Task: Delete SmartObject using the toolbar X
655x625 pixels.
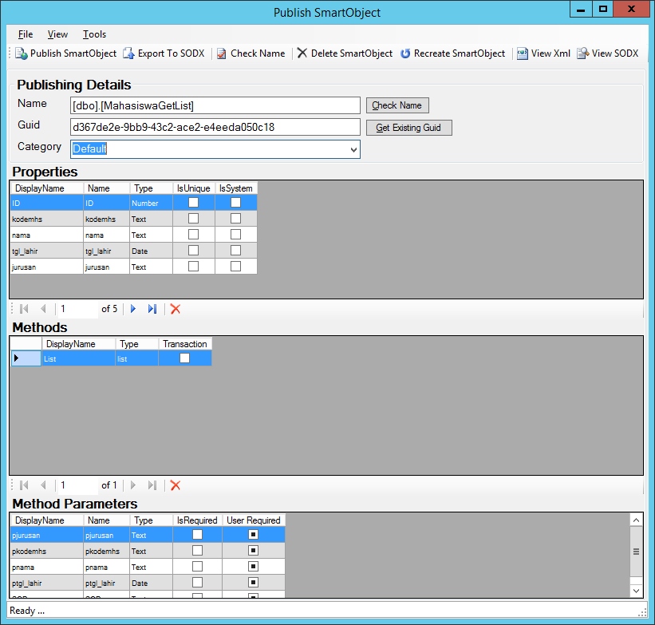Action: [x=302, y=53]
